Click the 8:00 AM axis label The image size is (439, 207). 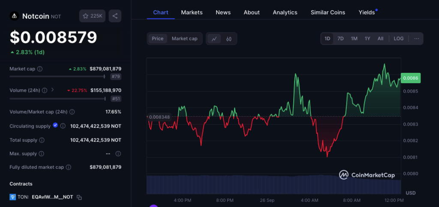pos(352,200)
